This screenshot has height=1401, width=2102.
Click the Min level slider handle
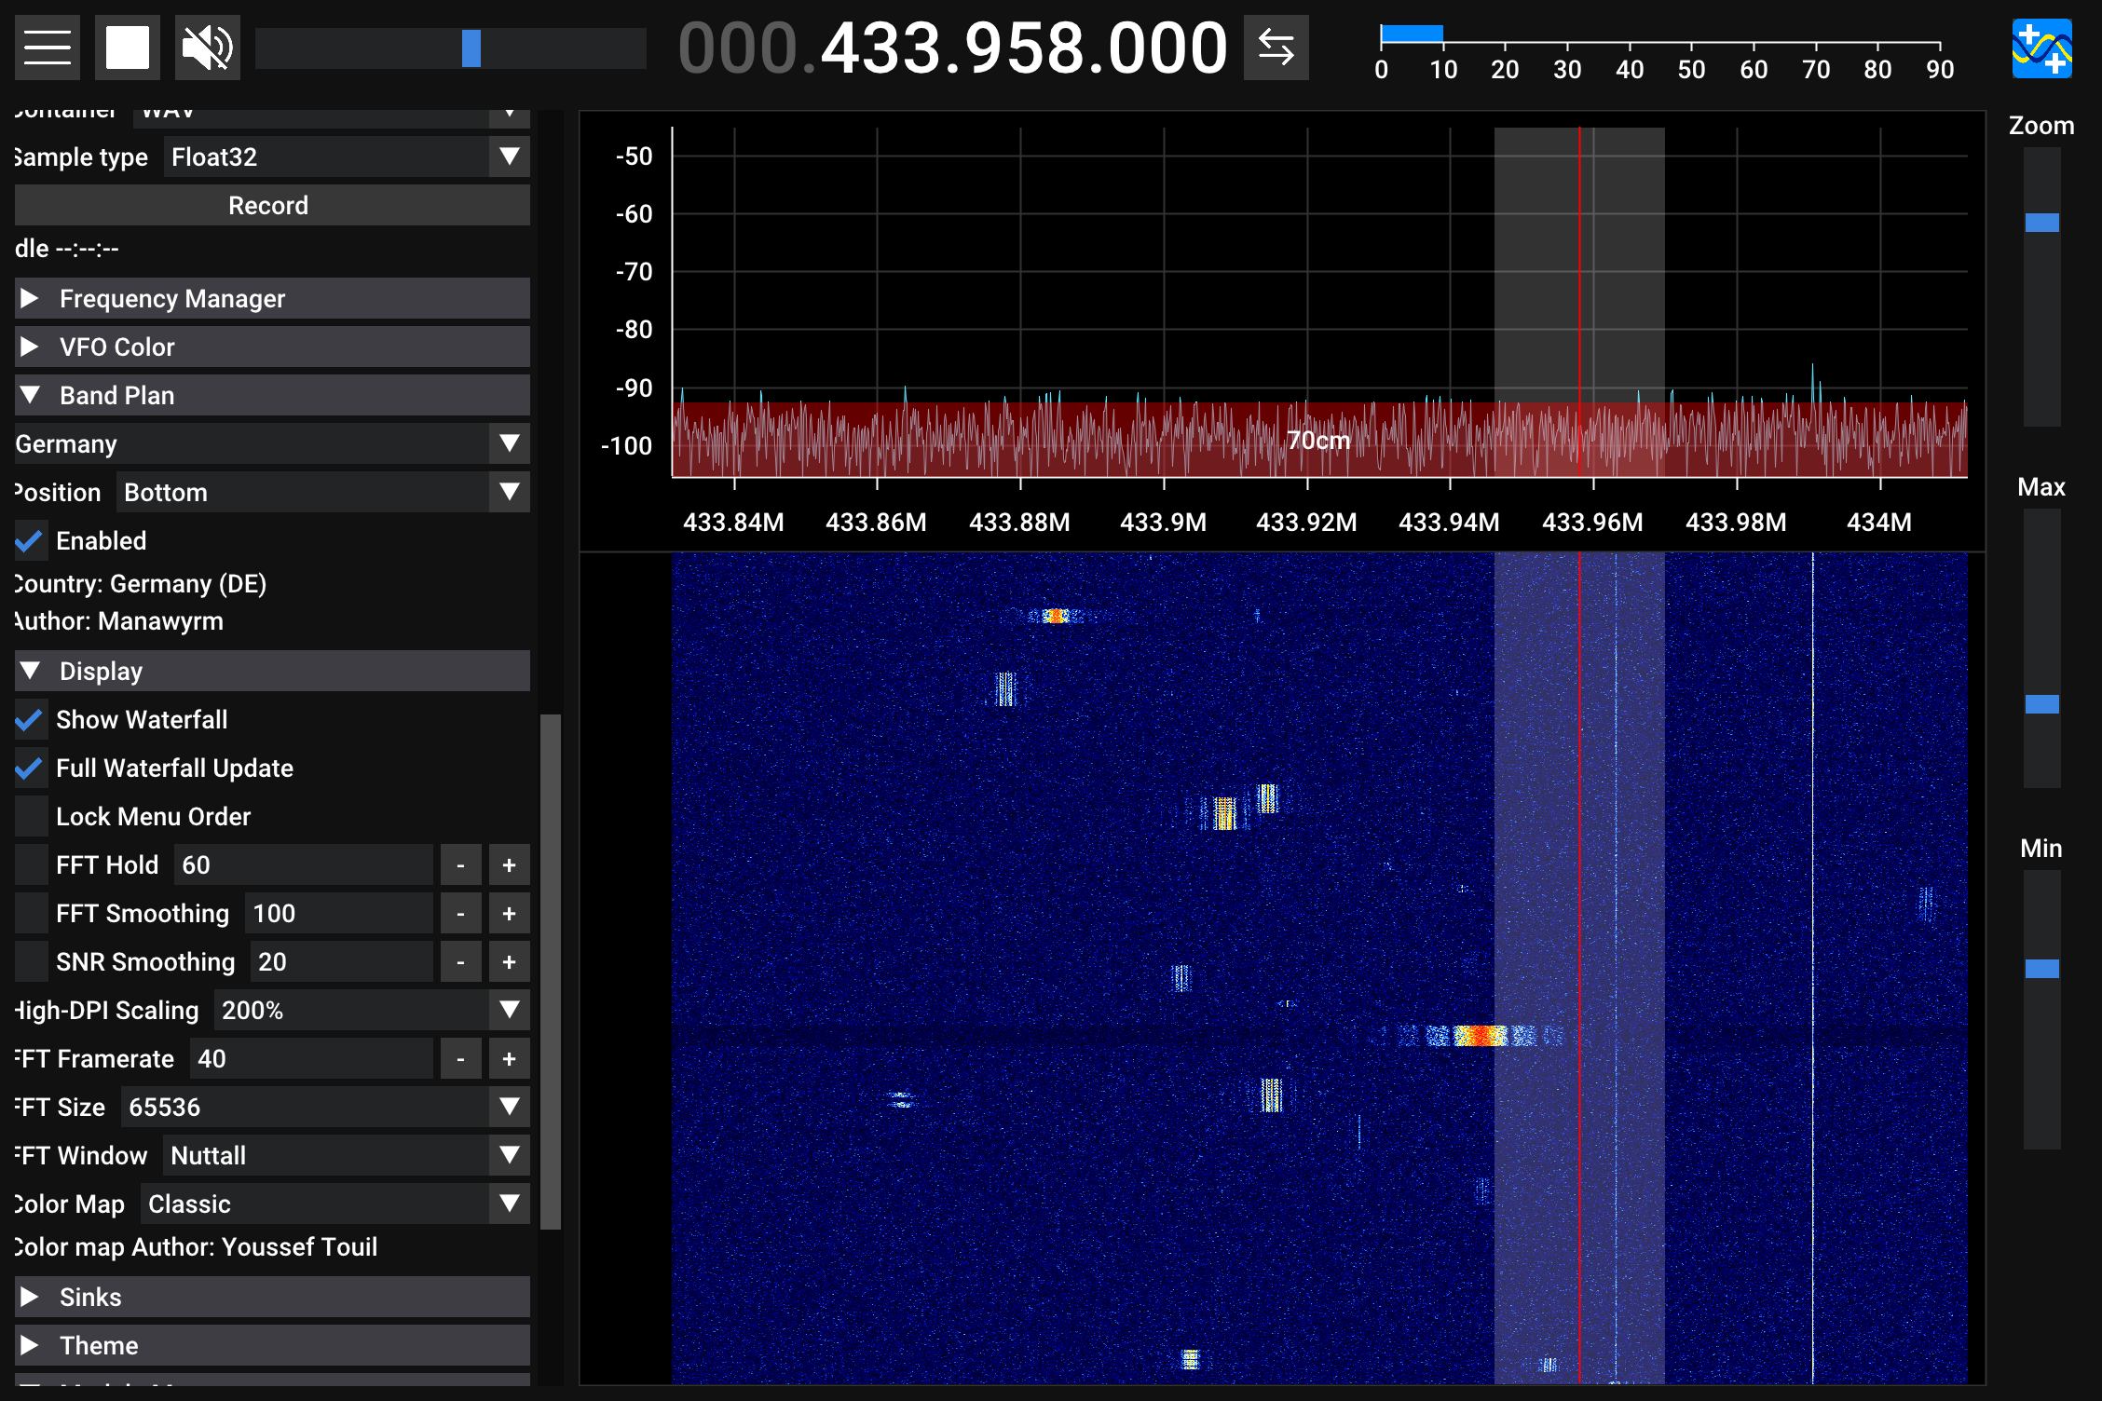[2041, 969]
